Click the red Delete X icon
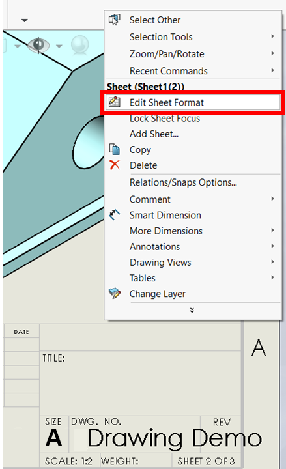Viewport: 286px width, 469px height. pos(114,165)
